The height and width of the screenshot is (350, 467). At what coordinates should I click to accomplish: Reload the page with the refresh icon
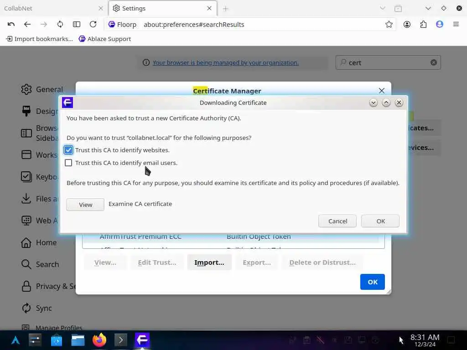pyautogui.click(x=93, y=24)
